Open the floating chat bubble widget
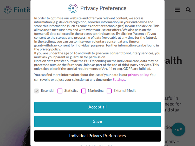 (178, 129)
